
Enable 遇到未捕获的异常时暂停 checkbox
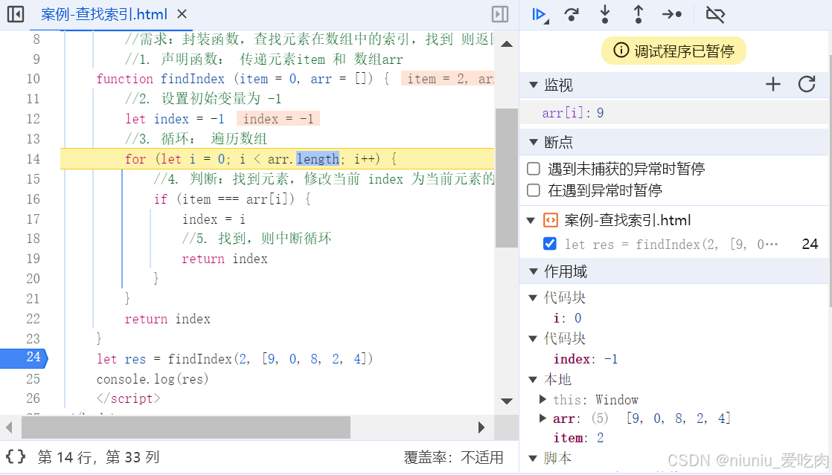534,169
